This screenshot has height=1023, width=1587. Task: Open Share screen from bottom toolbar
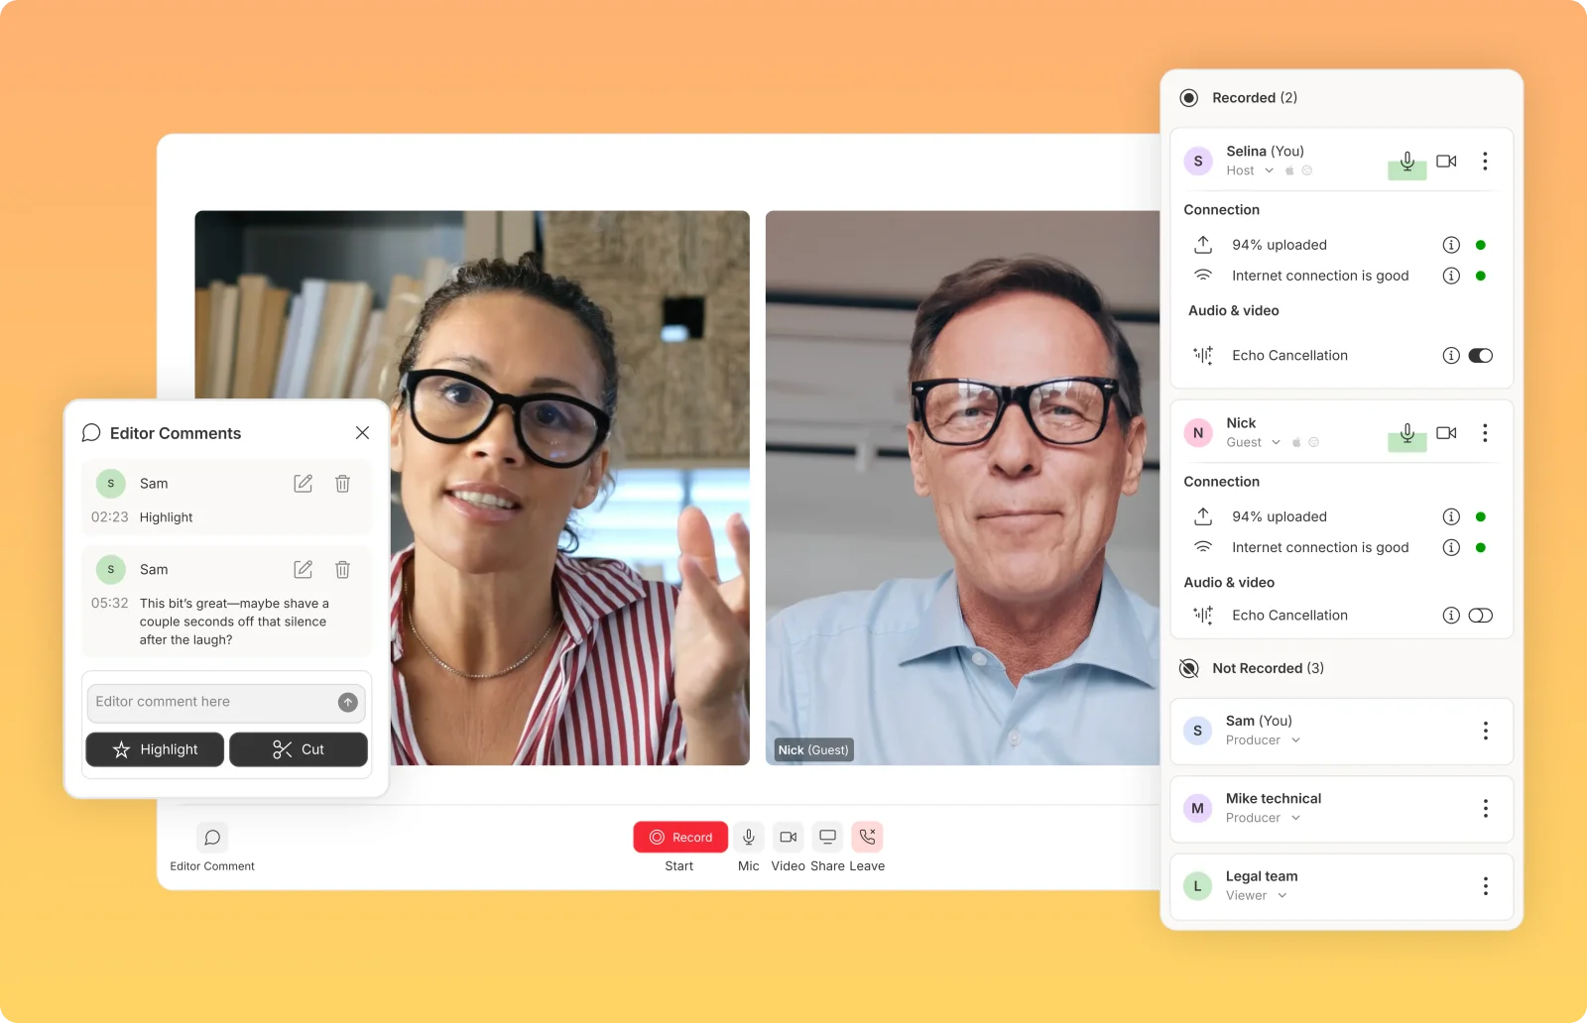[x=827, y=838]
